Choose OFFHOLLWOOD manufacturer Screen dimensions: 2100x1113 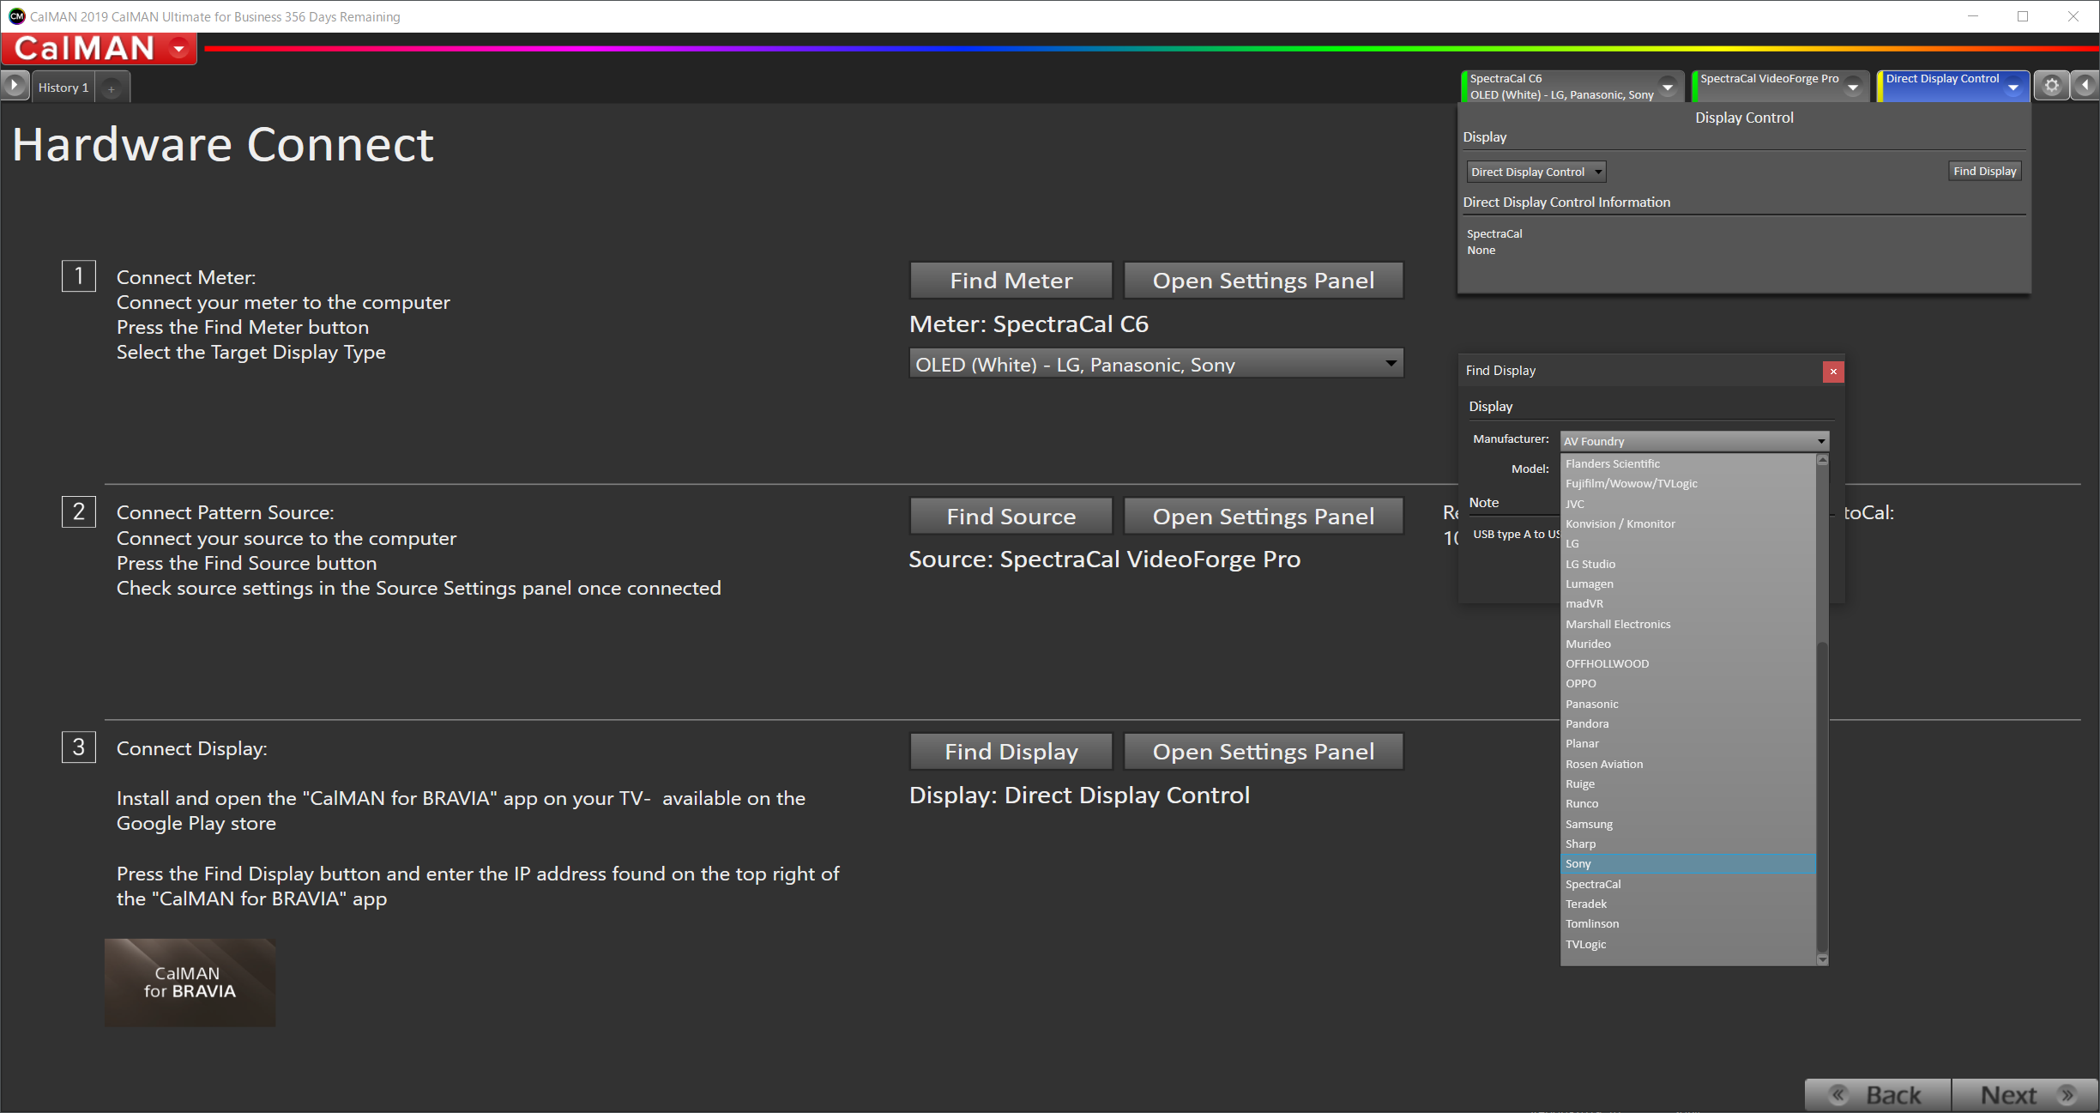(x=1688, y=663)
